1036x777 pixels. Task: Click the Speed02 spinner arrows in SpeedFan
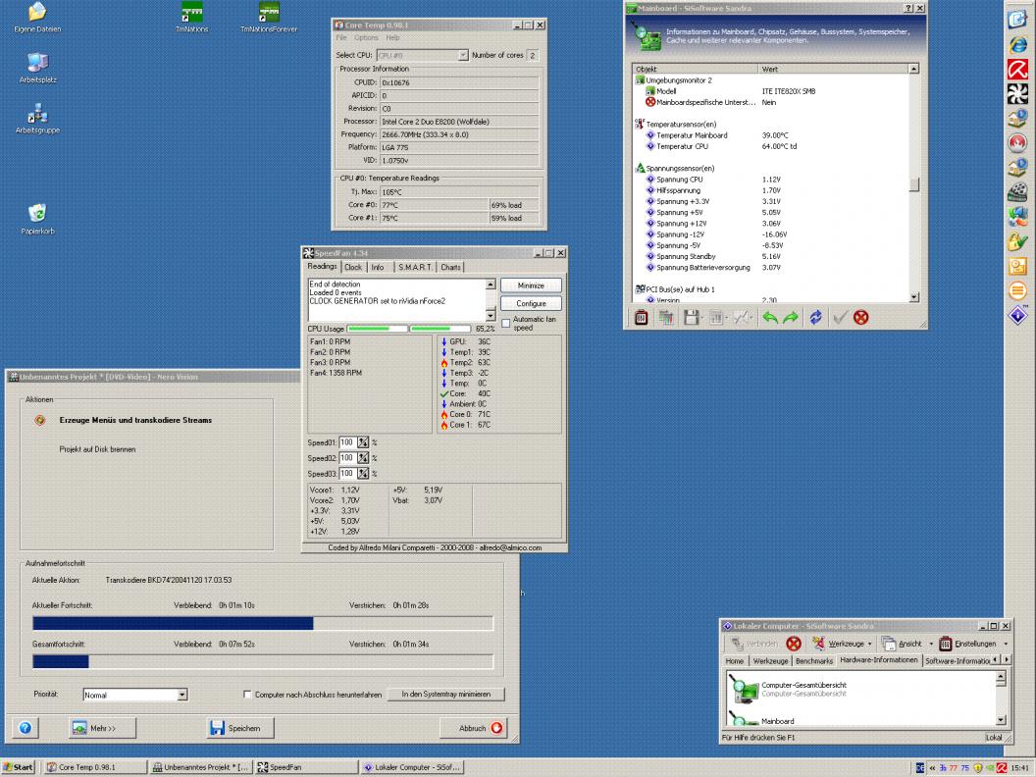[x=363, y=458]
